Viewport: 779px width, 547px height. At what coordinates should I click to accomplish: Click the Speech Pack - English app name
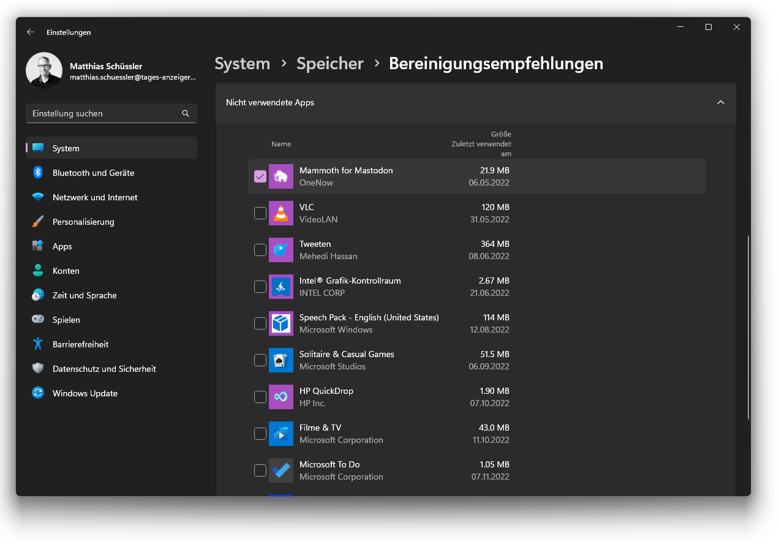pos(369,317)
